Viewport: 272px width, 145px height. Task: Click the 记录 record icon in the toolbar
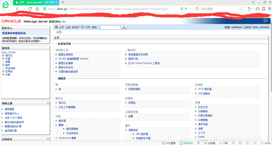click(83, 27)
